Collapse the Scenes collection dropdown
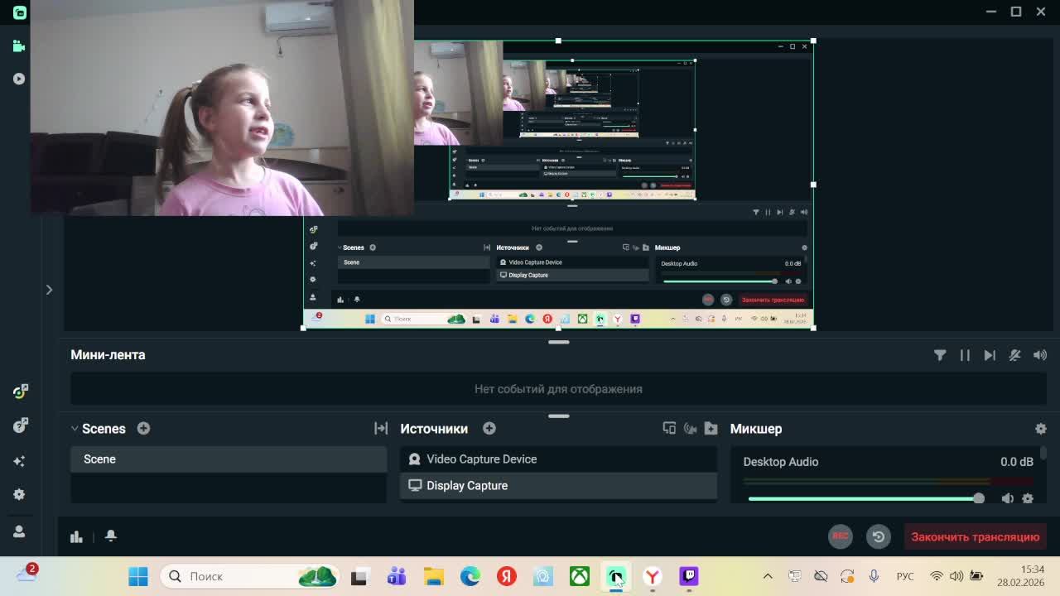The height and width of the screenshot is (596, 1060). [x=75, y=429]
